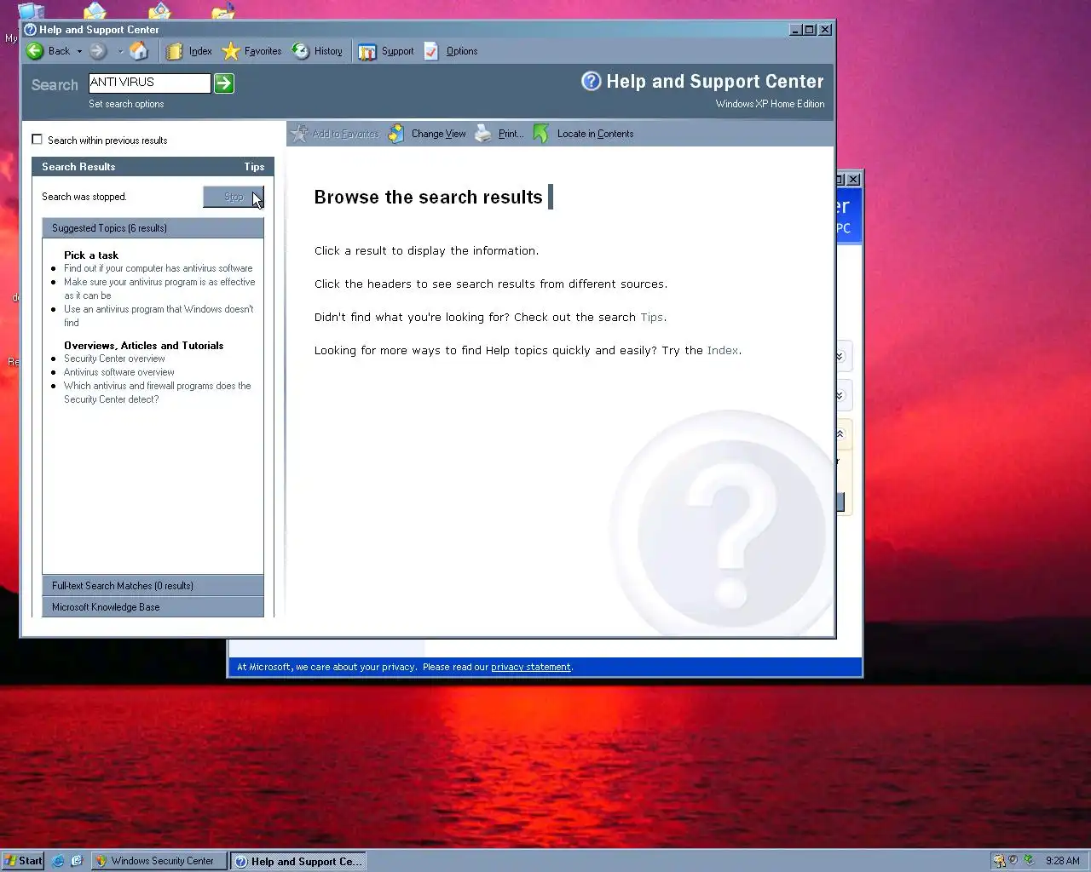Open the History clock icon
The height and width of the screenshot is (872, 1091).
click(x=300, y=51)
